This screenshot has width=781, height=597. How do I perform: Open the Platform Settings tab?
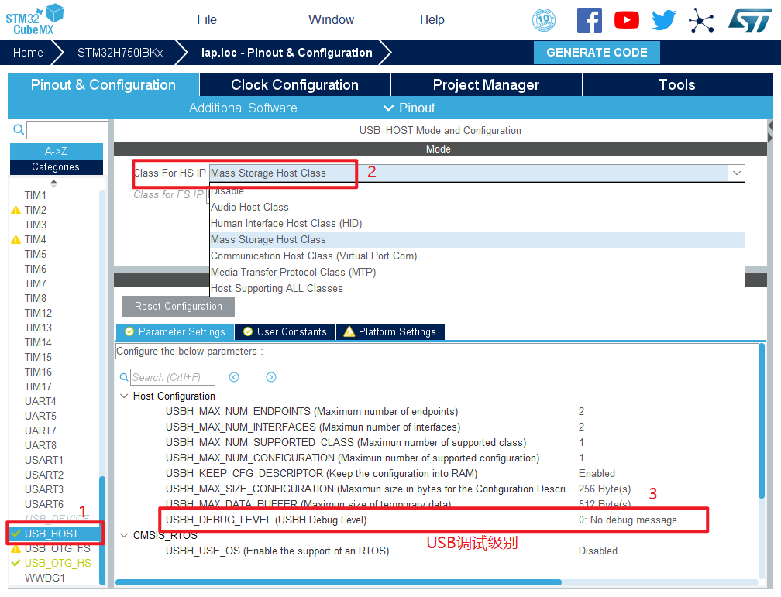tap(390, 331)
